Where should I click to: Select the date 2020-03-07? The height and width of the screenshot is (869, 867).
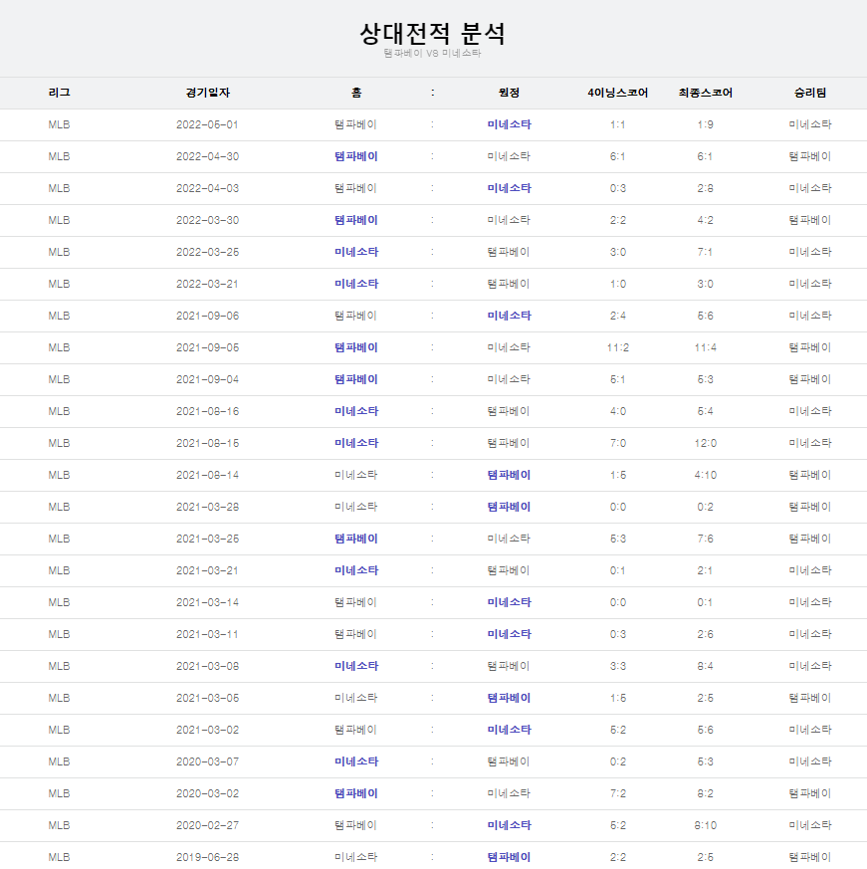point(208,762)
